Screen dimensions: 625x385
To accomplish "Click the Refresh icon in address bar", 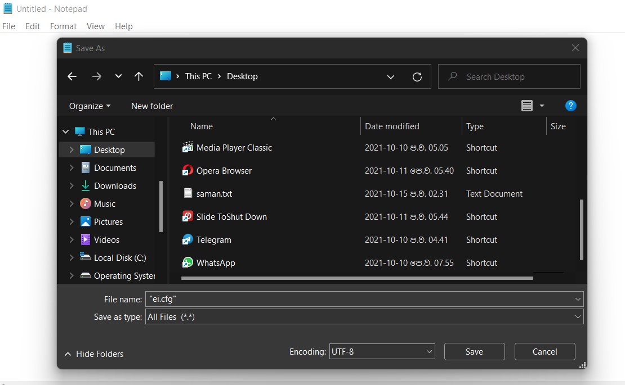I will coord(417,77).
